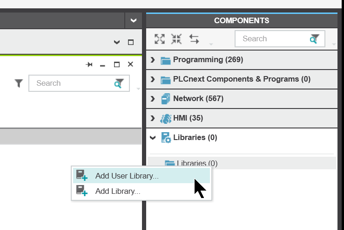Screen dimensions: 344x230
Task: Click the collapse all icon in Components toolbar
Action: tap(176, 39)
